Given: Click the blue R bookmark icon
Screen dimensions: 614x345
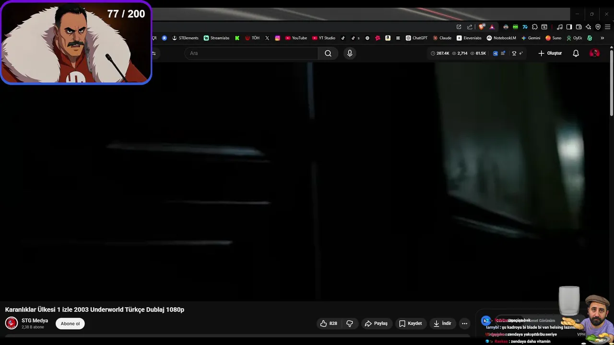Looking at the screenshot, I should [x=165, y=38].
